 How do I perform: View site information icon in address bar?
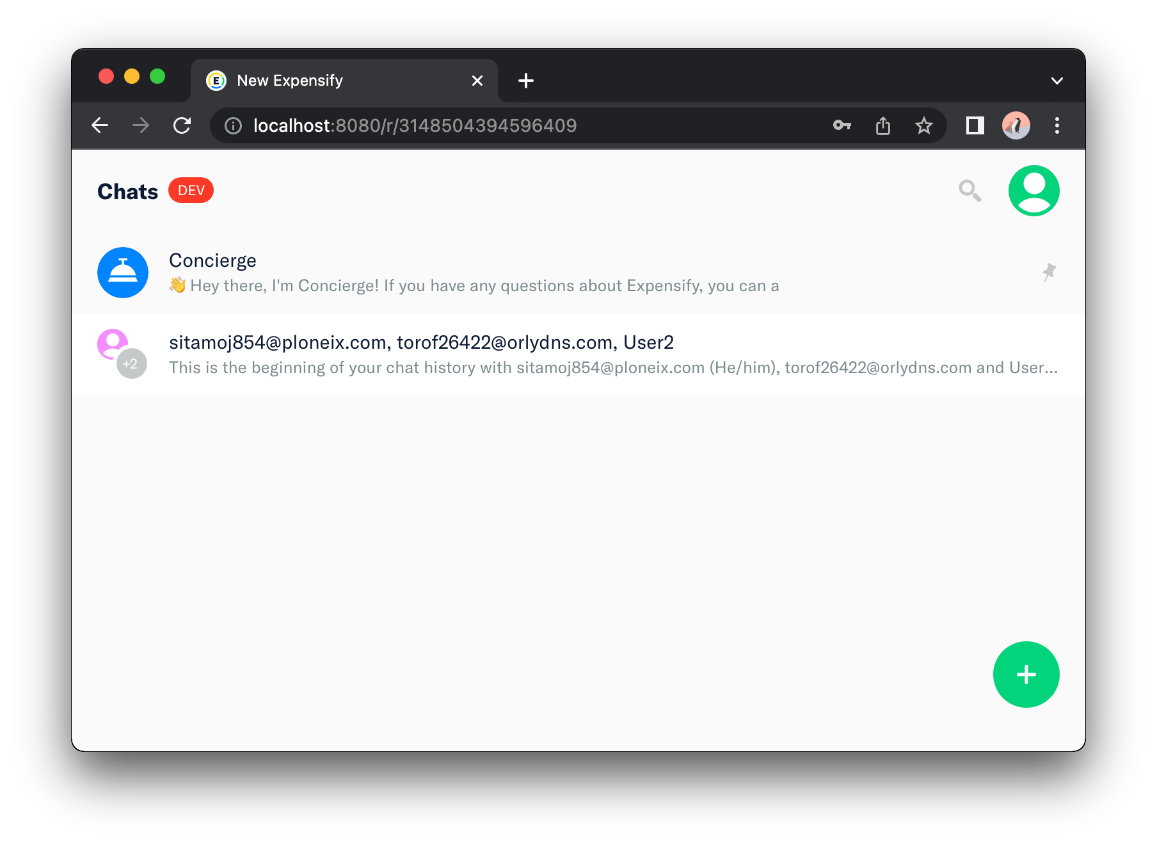pos(234,125)
